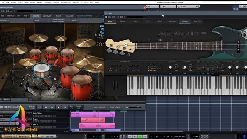Open VST Cloud menu in Cubase
247x139 pixels.
pos(85,3)
